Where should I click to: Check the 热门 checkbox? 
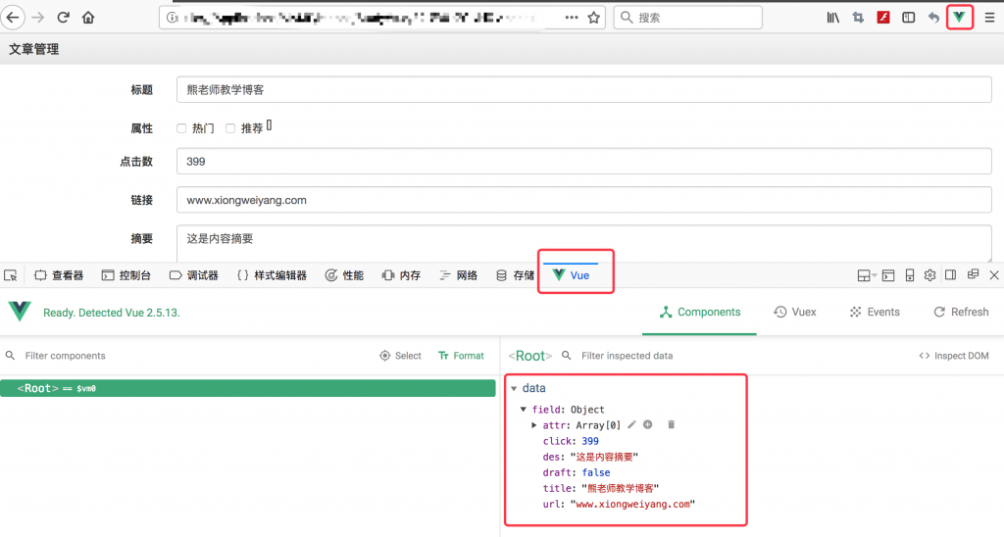(x=182, y=127)
